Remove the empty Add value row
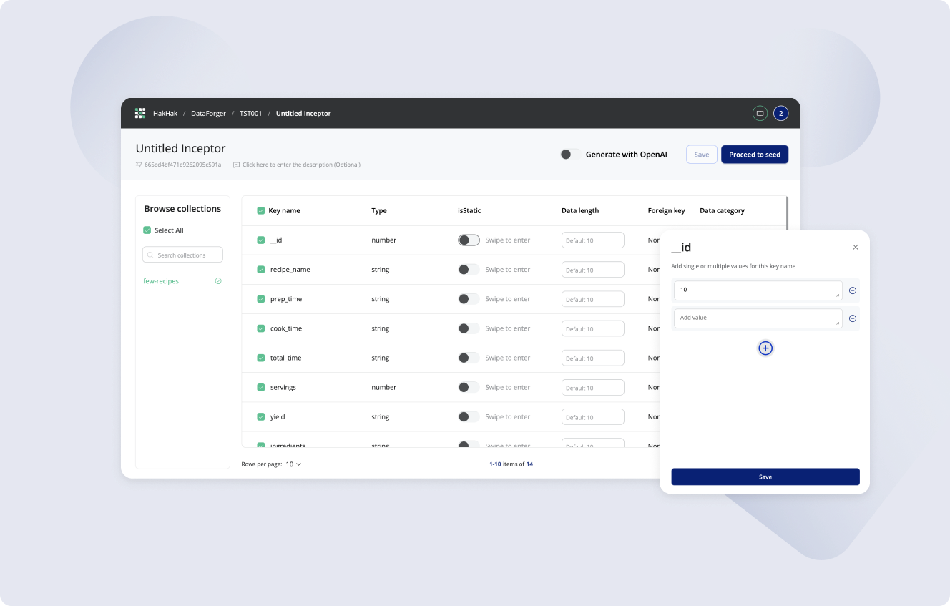Image resolution: width=950 pixels, height=606 pixels. [853, 318]
